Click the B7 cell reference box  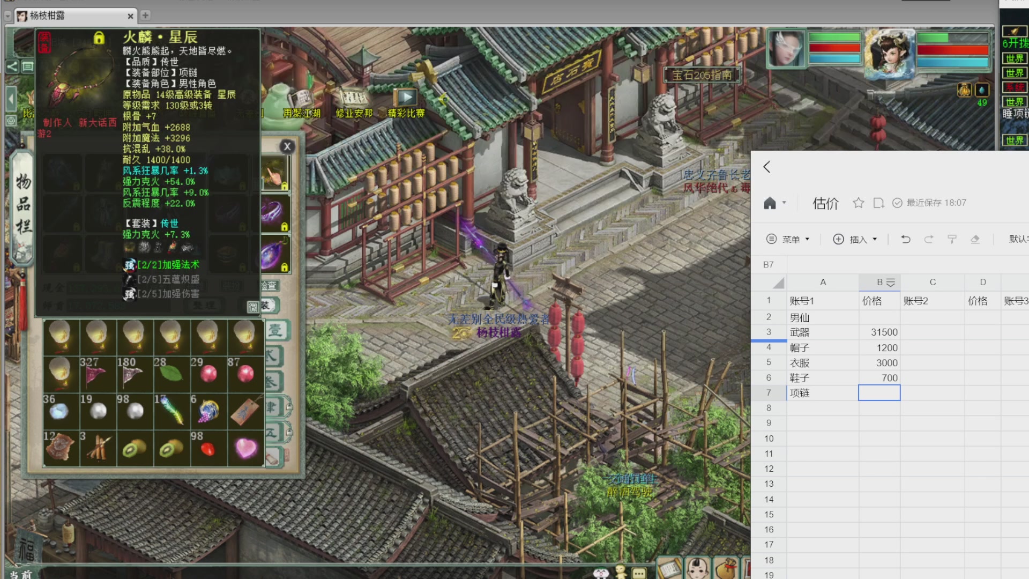click(x=769, y=265)
